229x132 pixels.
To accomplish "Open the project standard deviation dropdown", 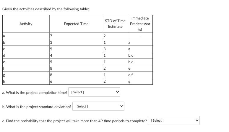I will 98,106.
